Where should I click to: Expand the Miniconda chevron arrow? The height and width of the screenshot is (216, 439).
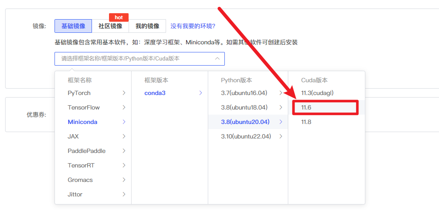point(124,122)
